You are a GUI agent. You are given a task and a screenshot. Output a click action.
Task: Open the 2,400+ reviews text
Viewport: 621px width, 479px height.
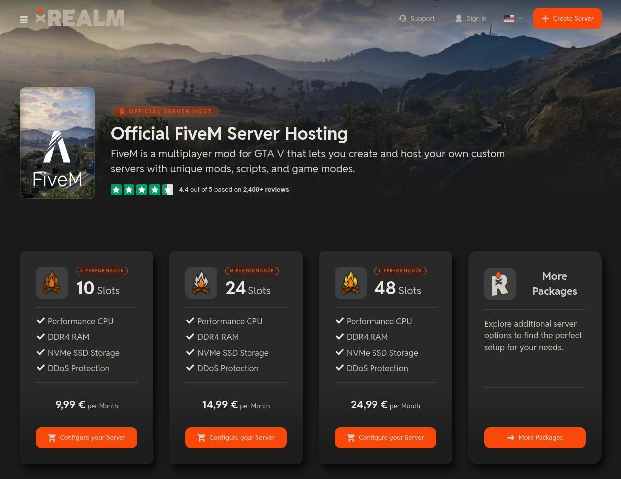click(266, 190)
